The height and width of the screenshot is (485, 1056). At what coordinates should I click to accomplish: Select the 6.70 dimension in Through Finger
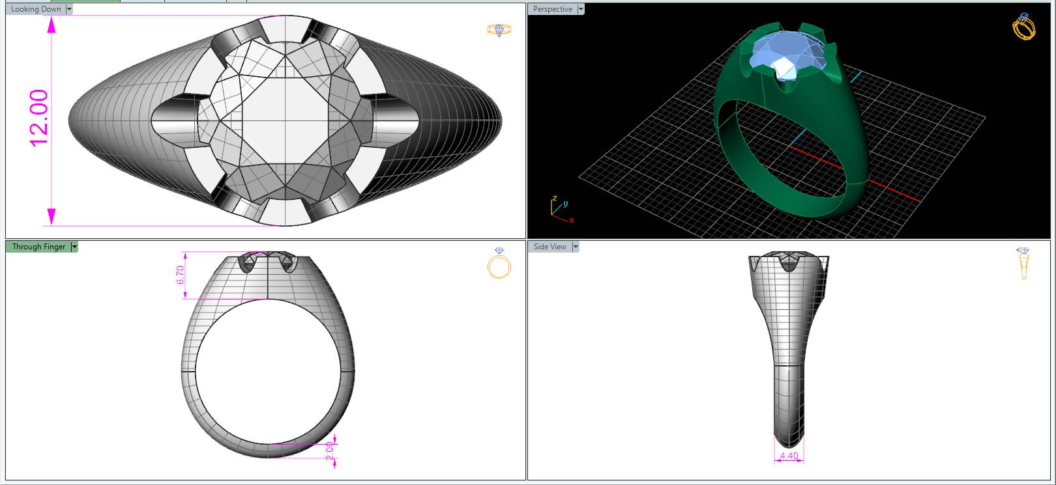pos(181,275)
